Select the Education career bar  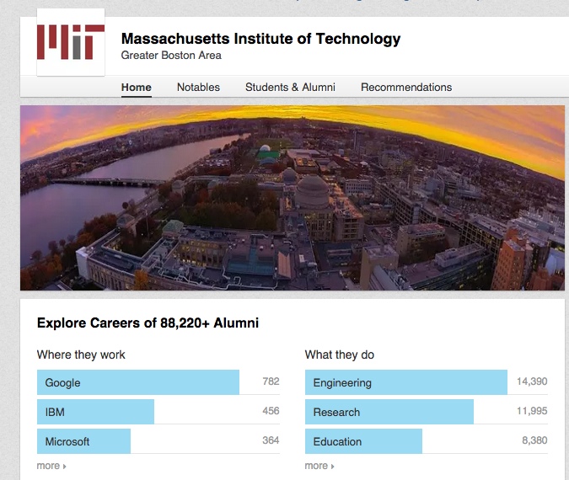click(363, 441)
